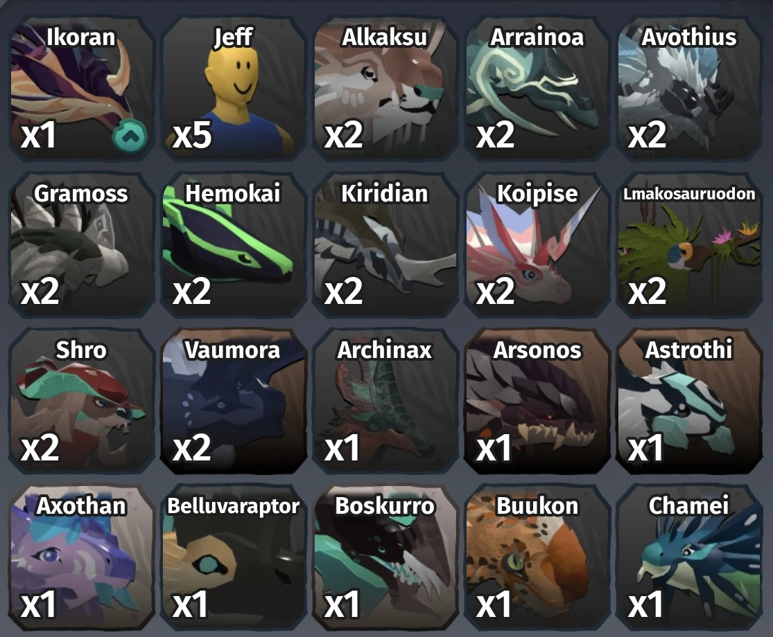Viewport: 773px width, 637px height.
Task: Select the Koipise creature tile
Action: point(537,244)
